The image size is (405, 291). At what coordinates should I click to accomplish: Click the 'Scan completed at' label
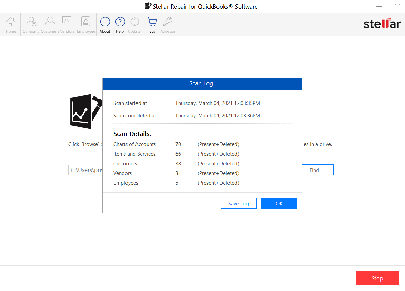point(135,116)
